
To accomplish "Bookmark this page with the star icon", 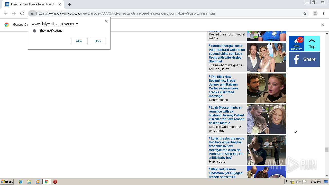I will (305, 13).
